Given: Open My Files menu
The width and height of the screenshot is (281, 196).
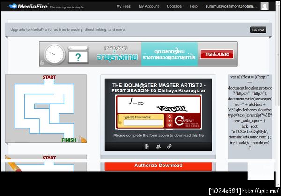Looking at the screenshot, I should pyautogui.click(x=124, y=6).
